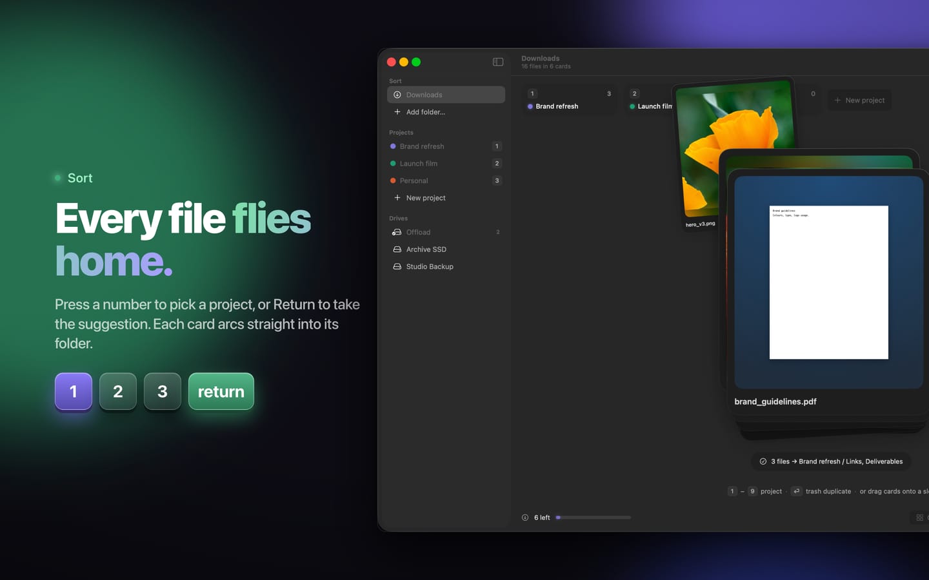This screenshot has height=580, width=929.
Task: Select Downloads in the Sort sidebar
Action: tap(446, 95)
